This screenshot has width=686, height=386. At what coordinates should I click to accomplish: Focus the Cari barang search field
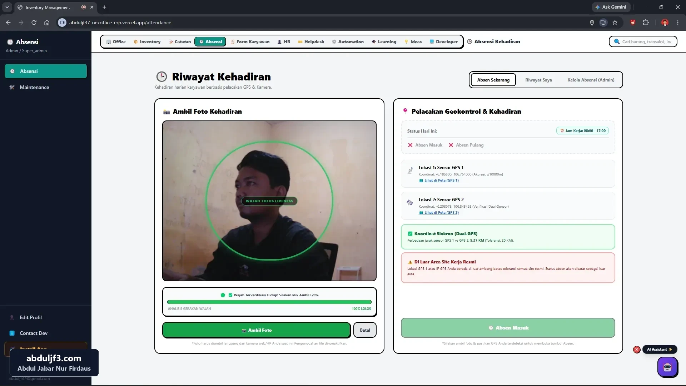tap(643, 41)
